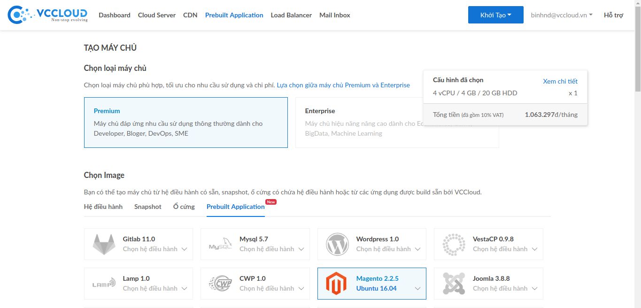Expand Wordpress 1.0 OS dropdown chevron

(x=417, y=249)
